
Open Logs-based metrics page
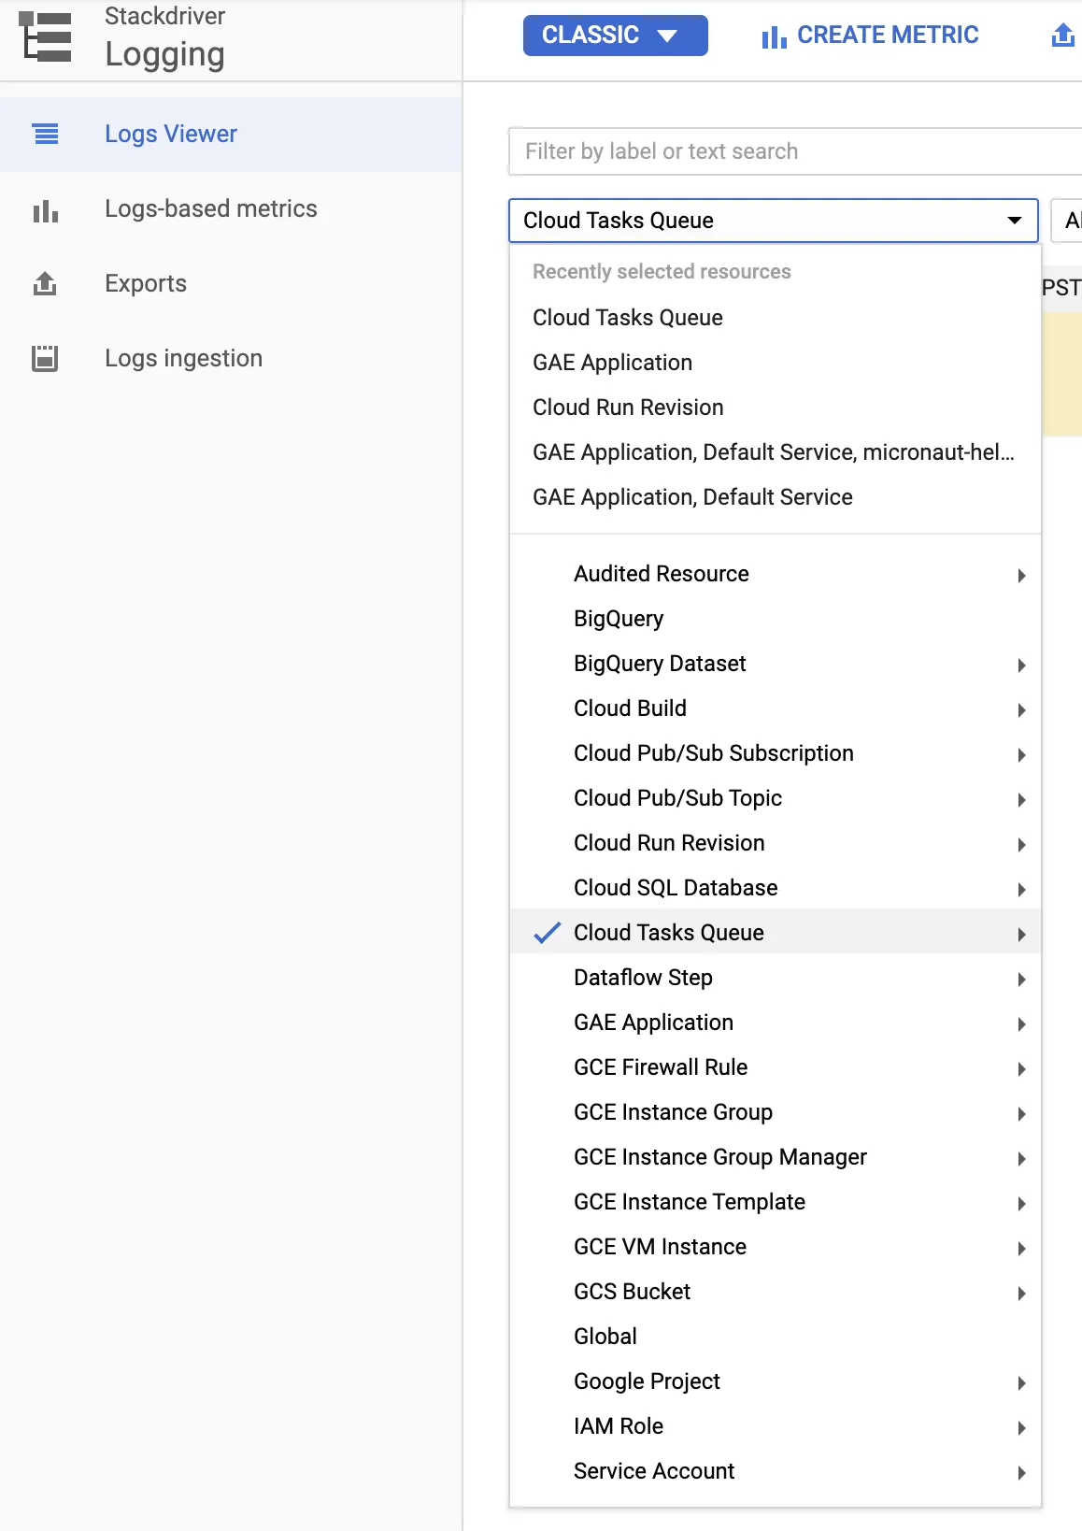coord(210,208)
